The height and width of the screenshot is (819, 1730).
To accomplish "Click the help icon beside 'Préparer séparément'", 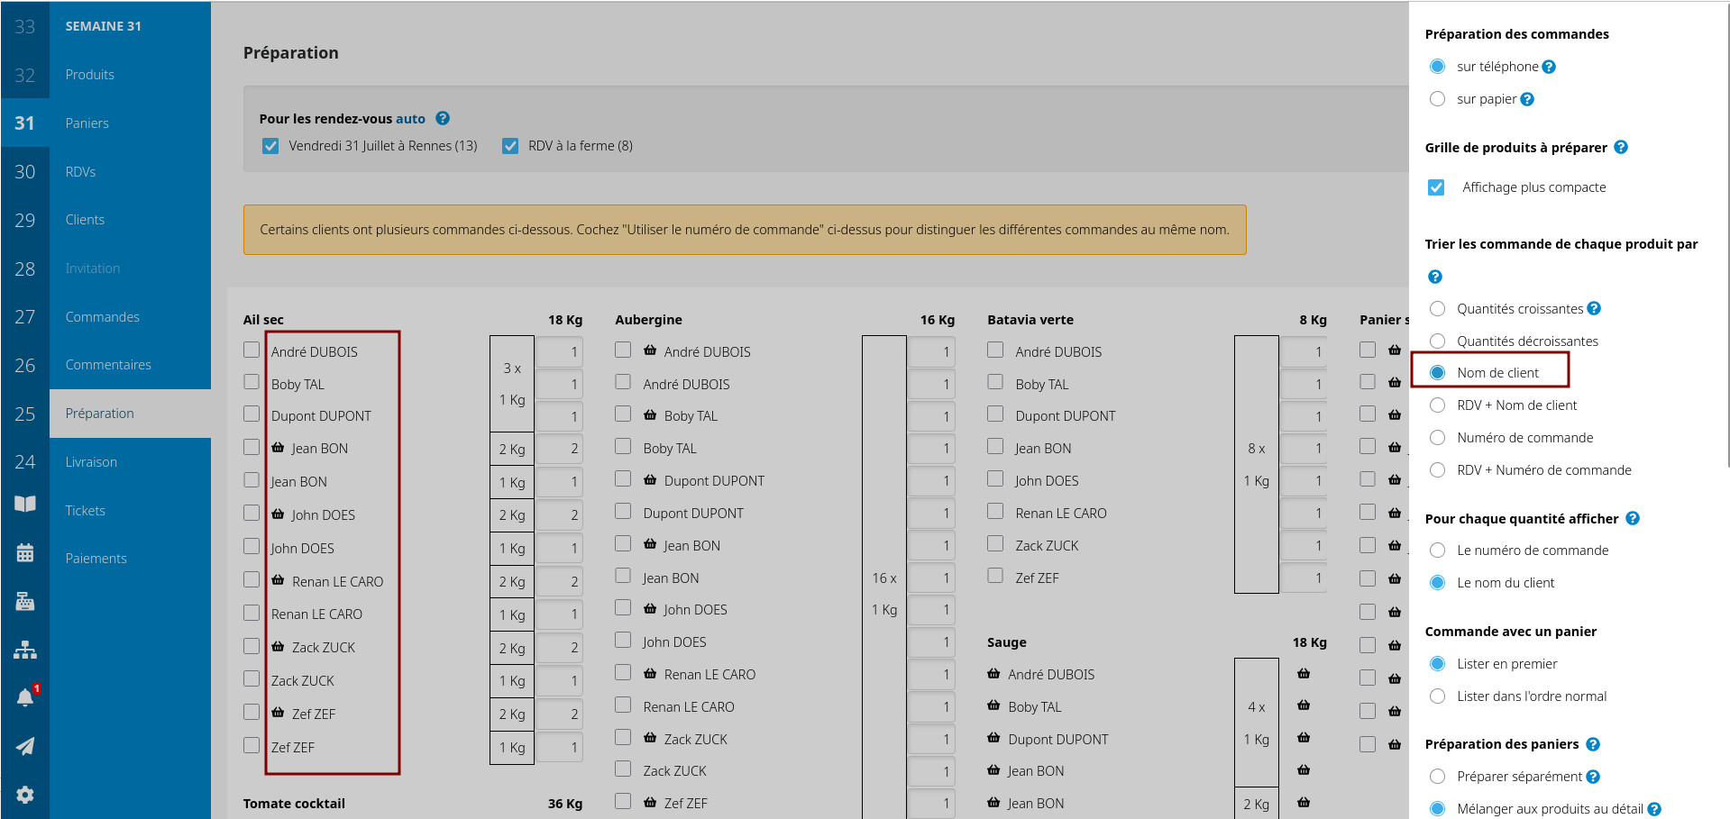I will [x=1593, y=777].
